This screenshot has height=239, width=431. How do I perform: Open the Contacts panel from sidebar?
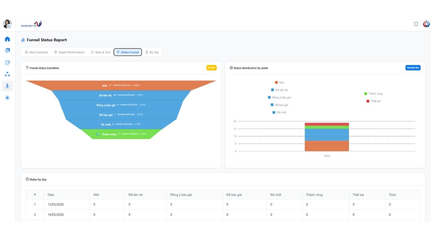tap(7, 62)
